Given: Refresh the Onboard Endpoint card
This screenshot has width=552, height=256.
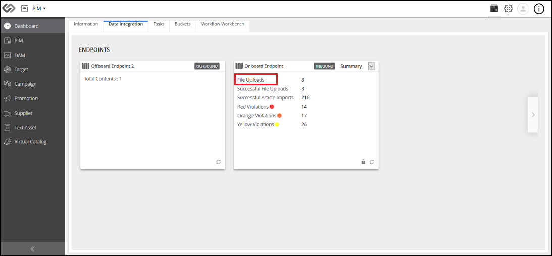Looking at the screenshot, I should tap(372, 162).
